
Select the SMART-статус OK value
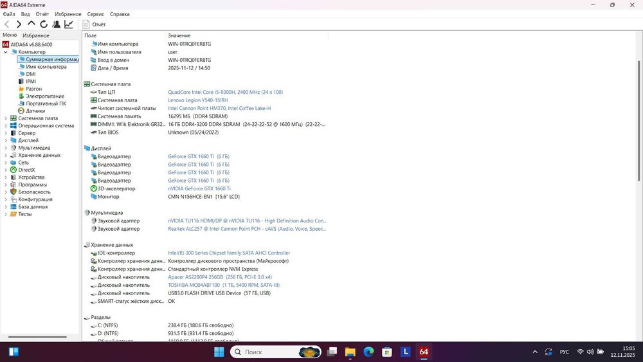172,302
